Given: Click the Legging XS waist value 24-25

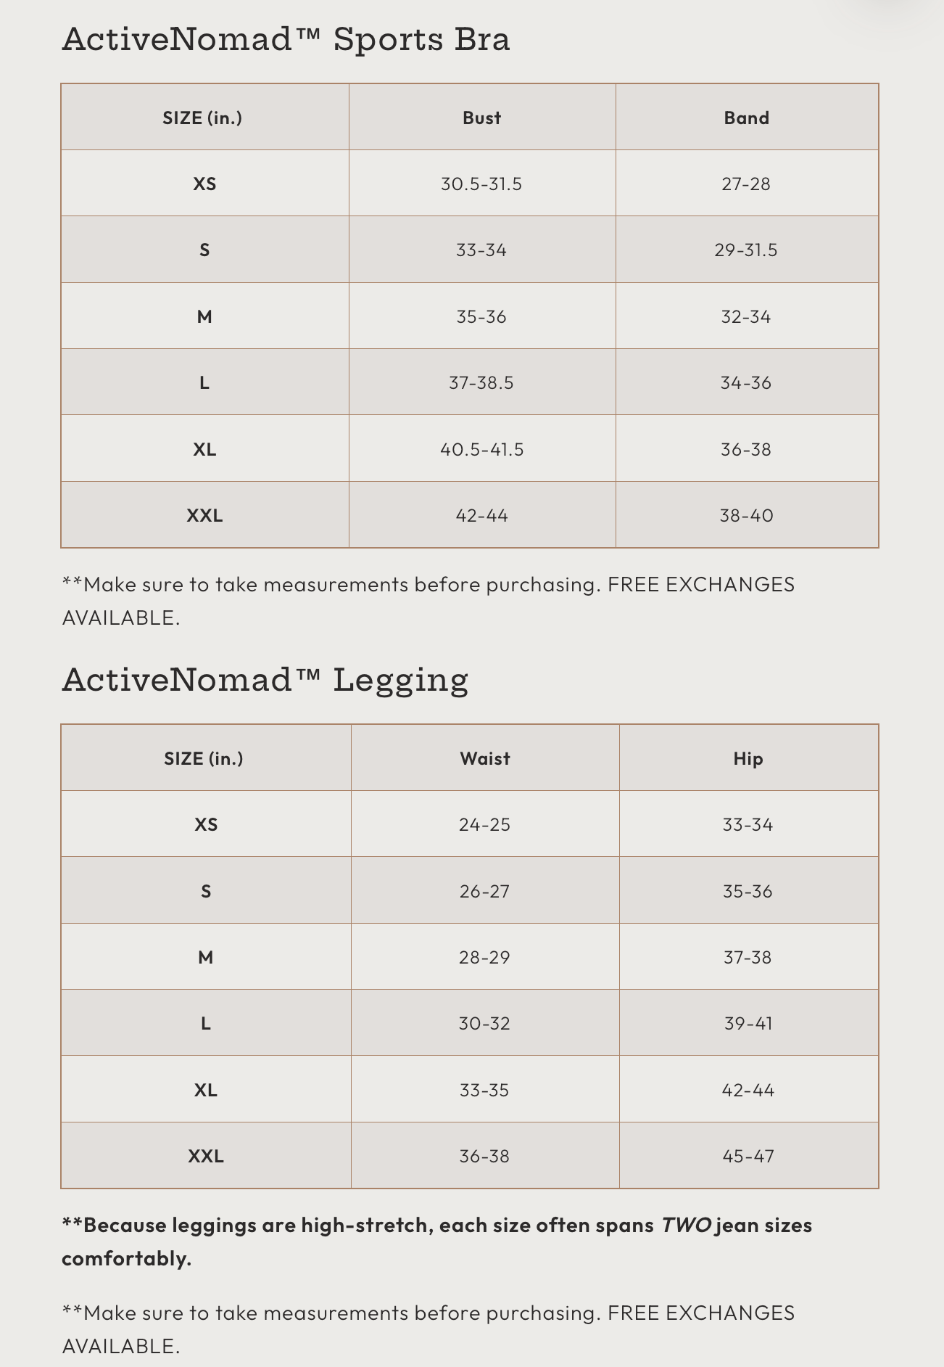Looking at the screenshot, I should 484,824.
